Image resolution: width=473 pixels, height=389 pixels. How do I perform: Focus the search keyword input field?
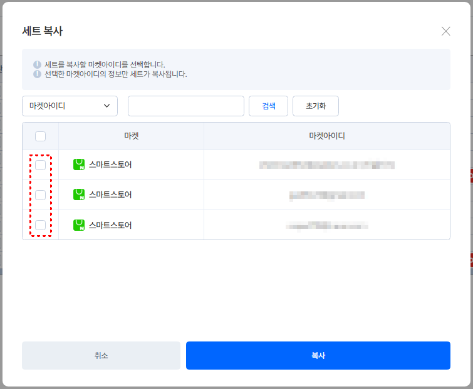click(x=186, y=106)
